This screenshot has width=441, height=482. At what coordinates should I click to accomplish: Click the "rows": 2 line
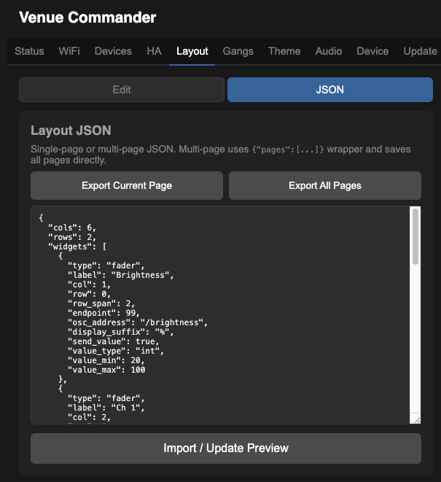(72, 237)
